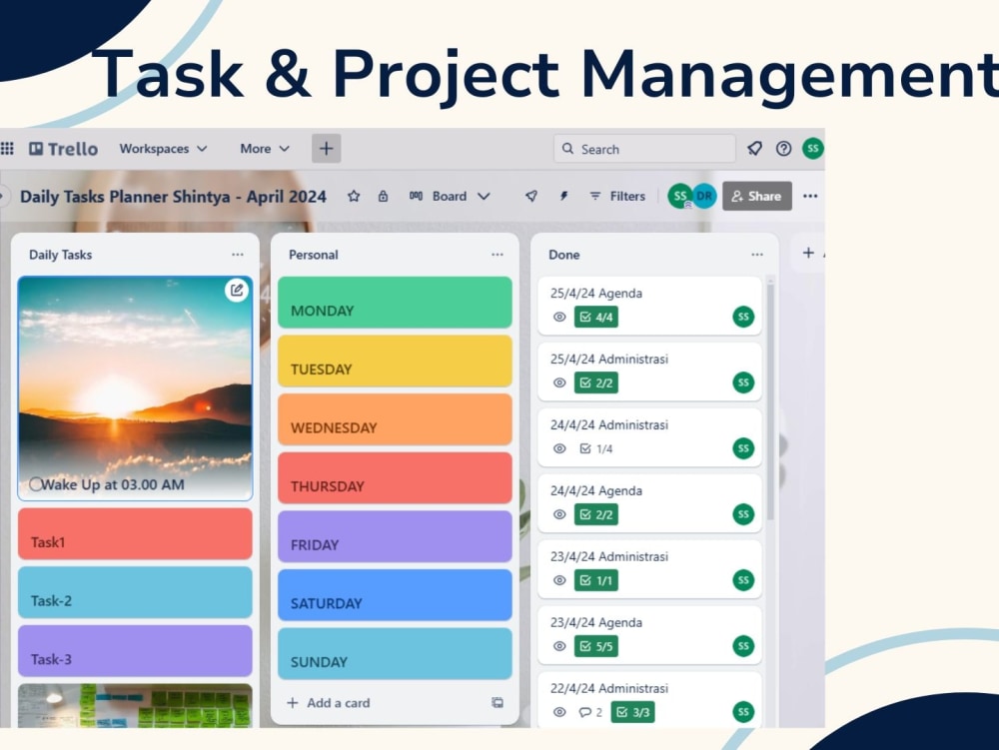Screen dimensions: 999x750
Task: Create card from template icon in Personal
Action: pyautogui.click(x=497, y=703)
